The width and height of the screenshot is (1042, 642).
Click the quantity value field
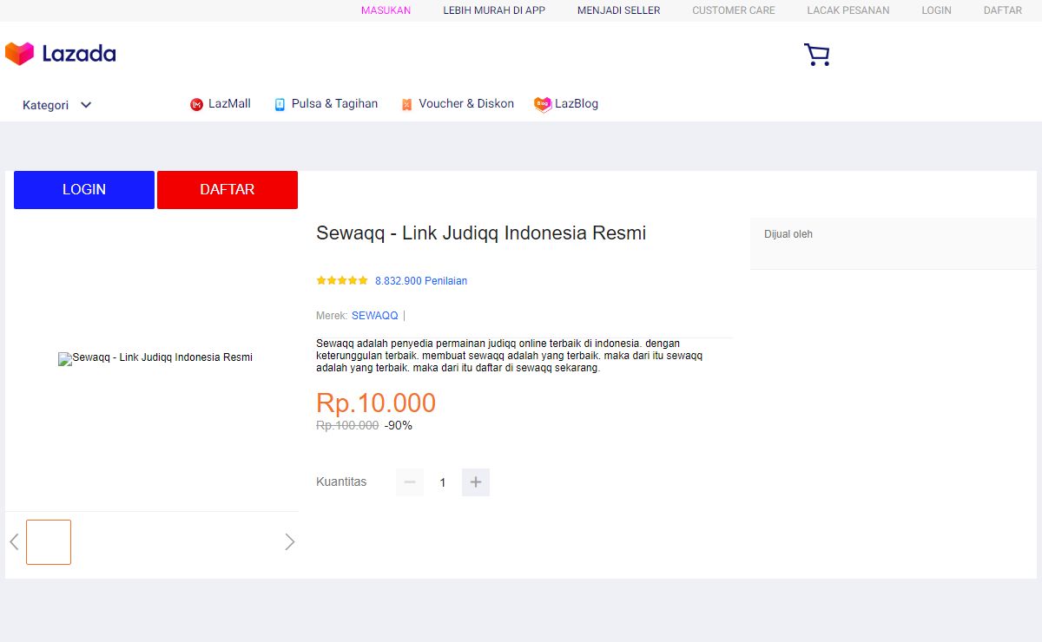(x=443, y=482)
